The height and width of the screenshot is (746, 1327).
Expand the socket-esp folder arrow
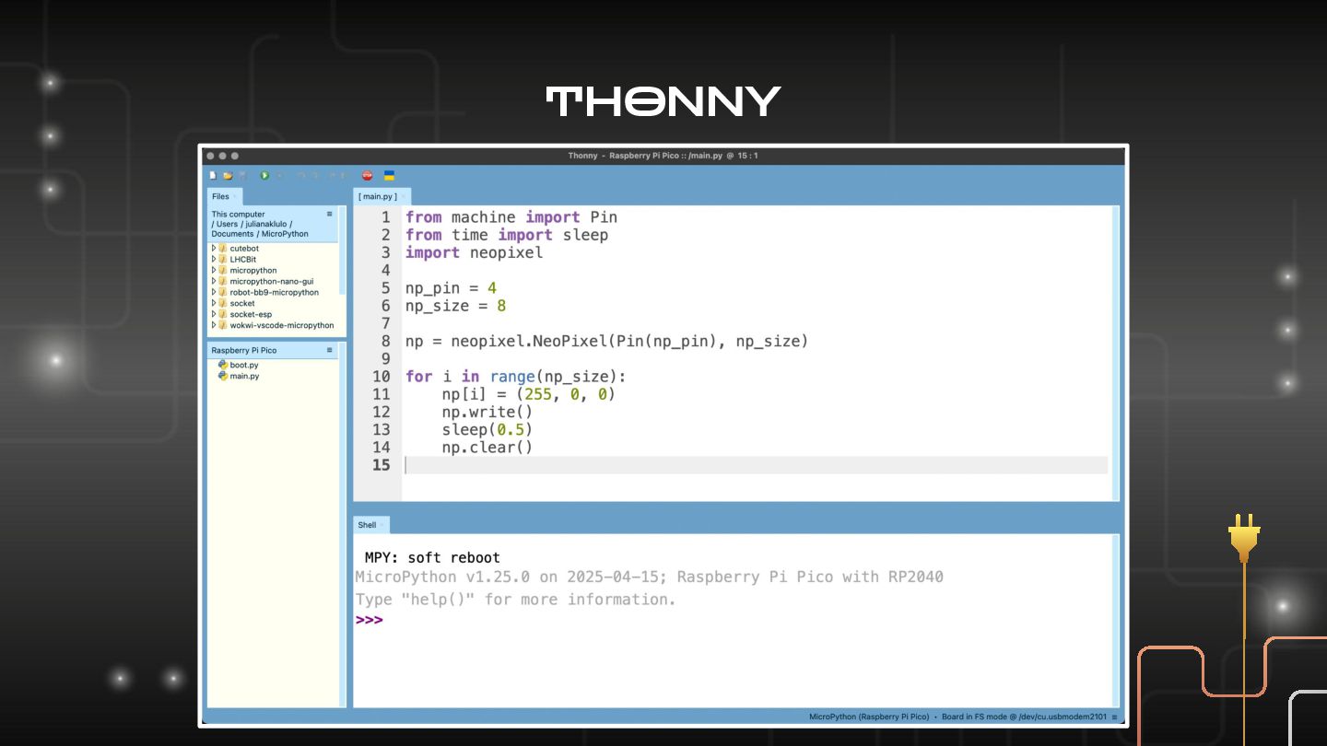point(214,314)
